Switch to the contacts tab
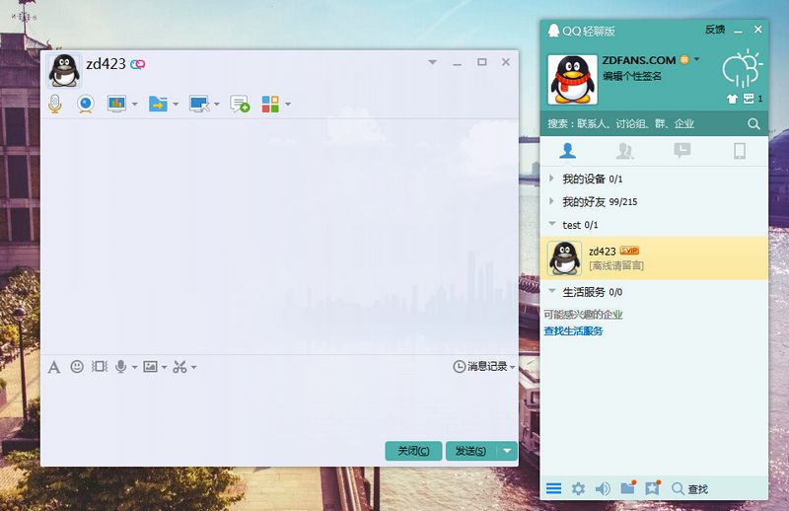The height and width of the screenshot is (511, 789). tap(568, 151)
